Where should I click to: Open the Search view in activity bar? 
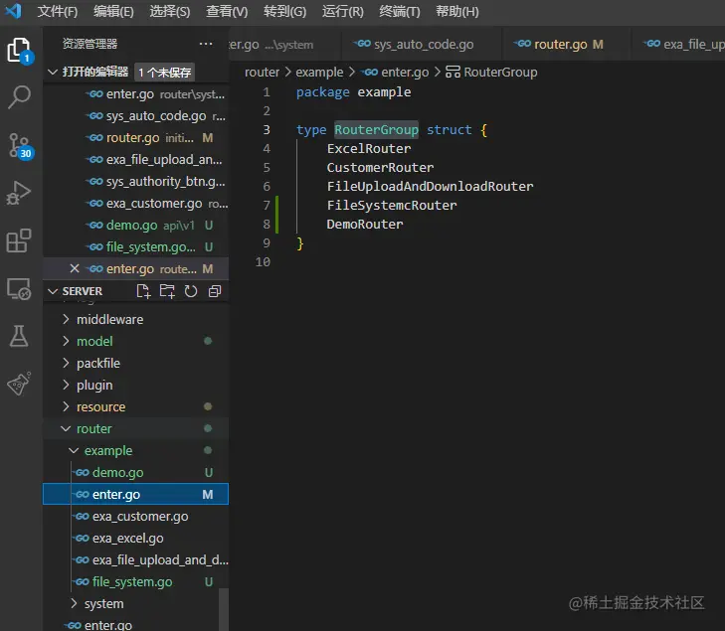19,97
